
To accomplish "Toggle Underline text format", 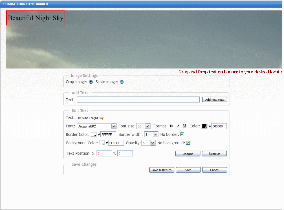I will coord(184,126).
